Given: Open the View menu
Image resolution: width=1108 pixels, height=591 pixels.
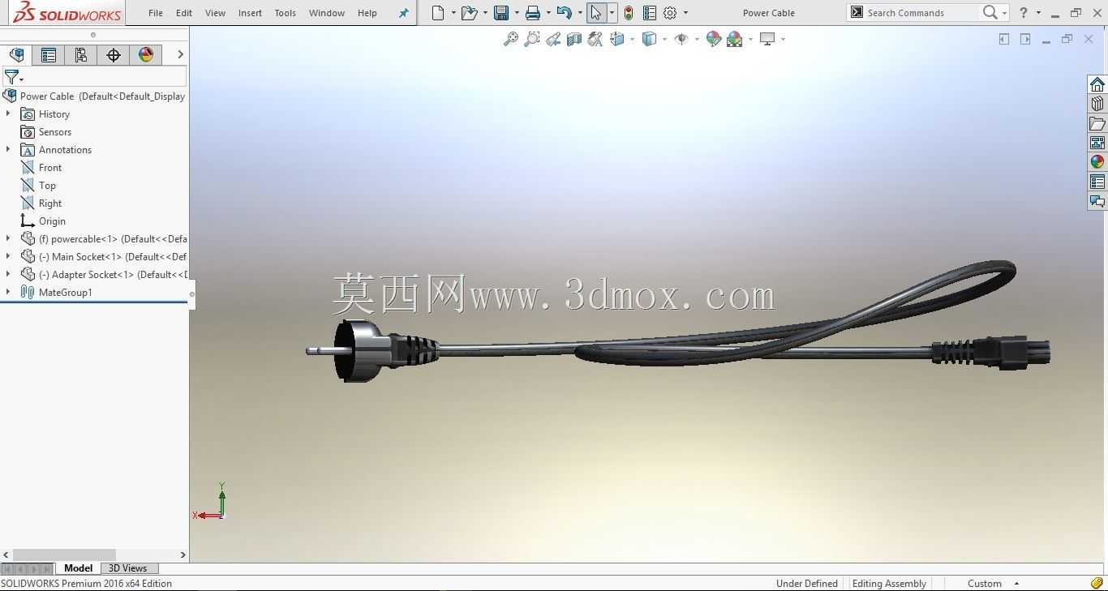Looking at the screenshot, I should click(x=215, y=13).
